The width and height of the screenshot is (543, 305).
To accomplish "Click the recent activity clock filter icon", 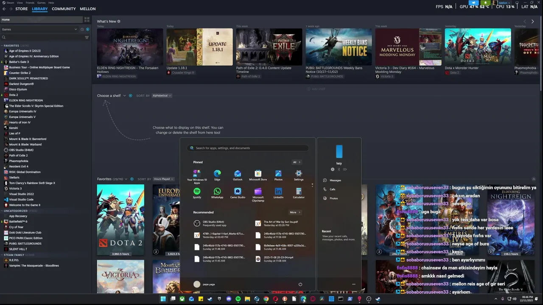I will tap(82, 29).
